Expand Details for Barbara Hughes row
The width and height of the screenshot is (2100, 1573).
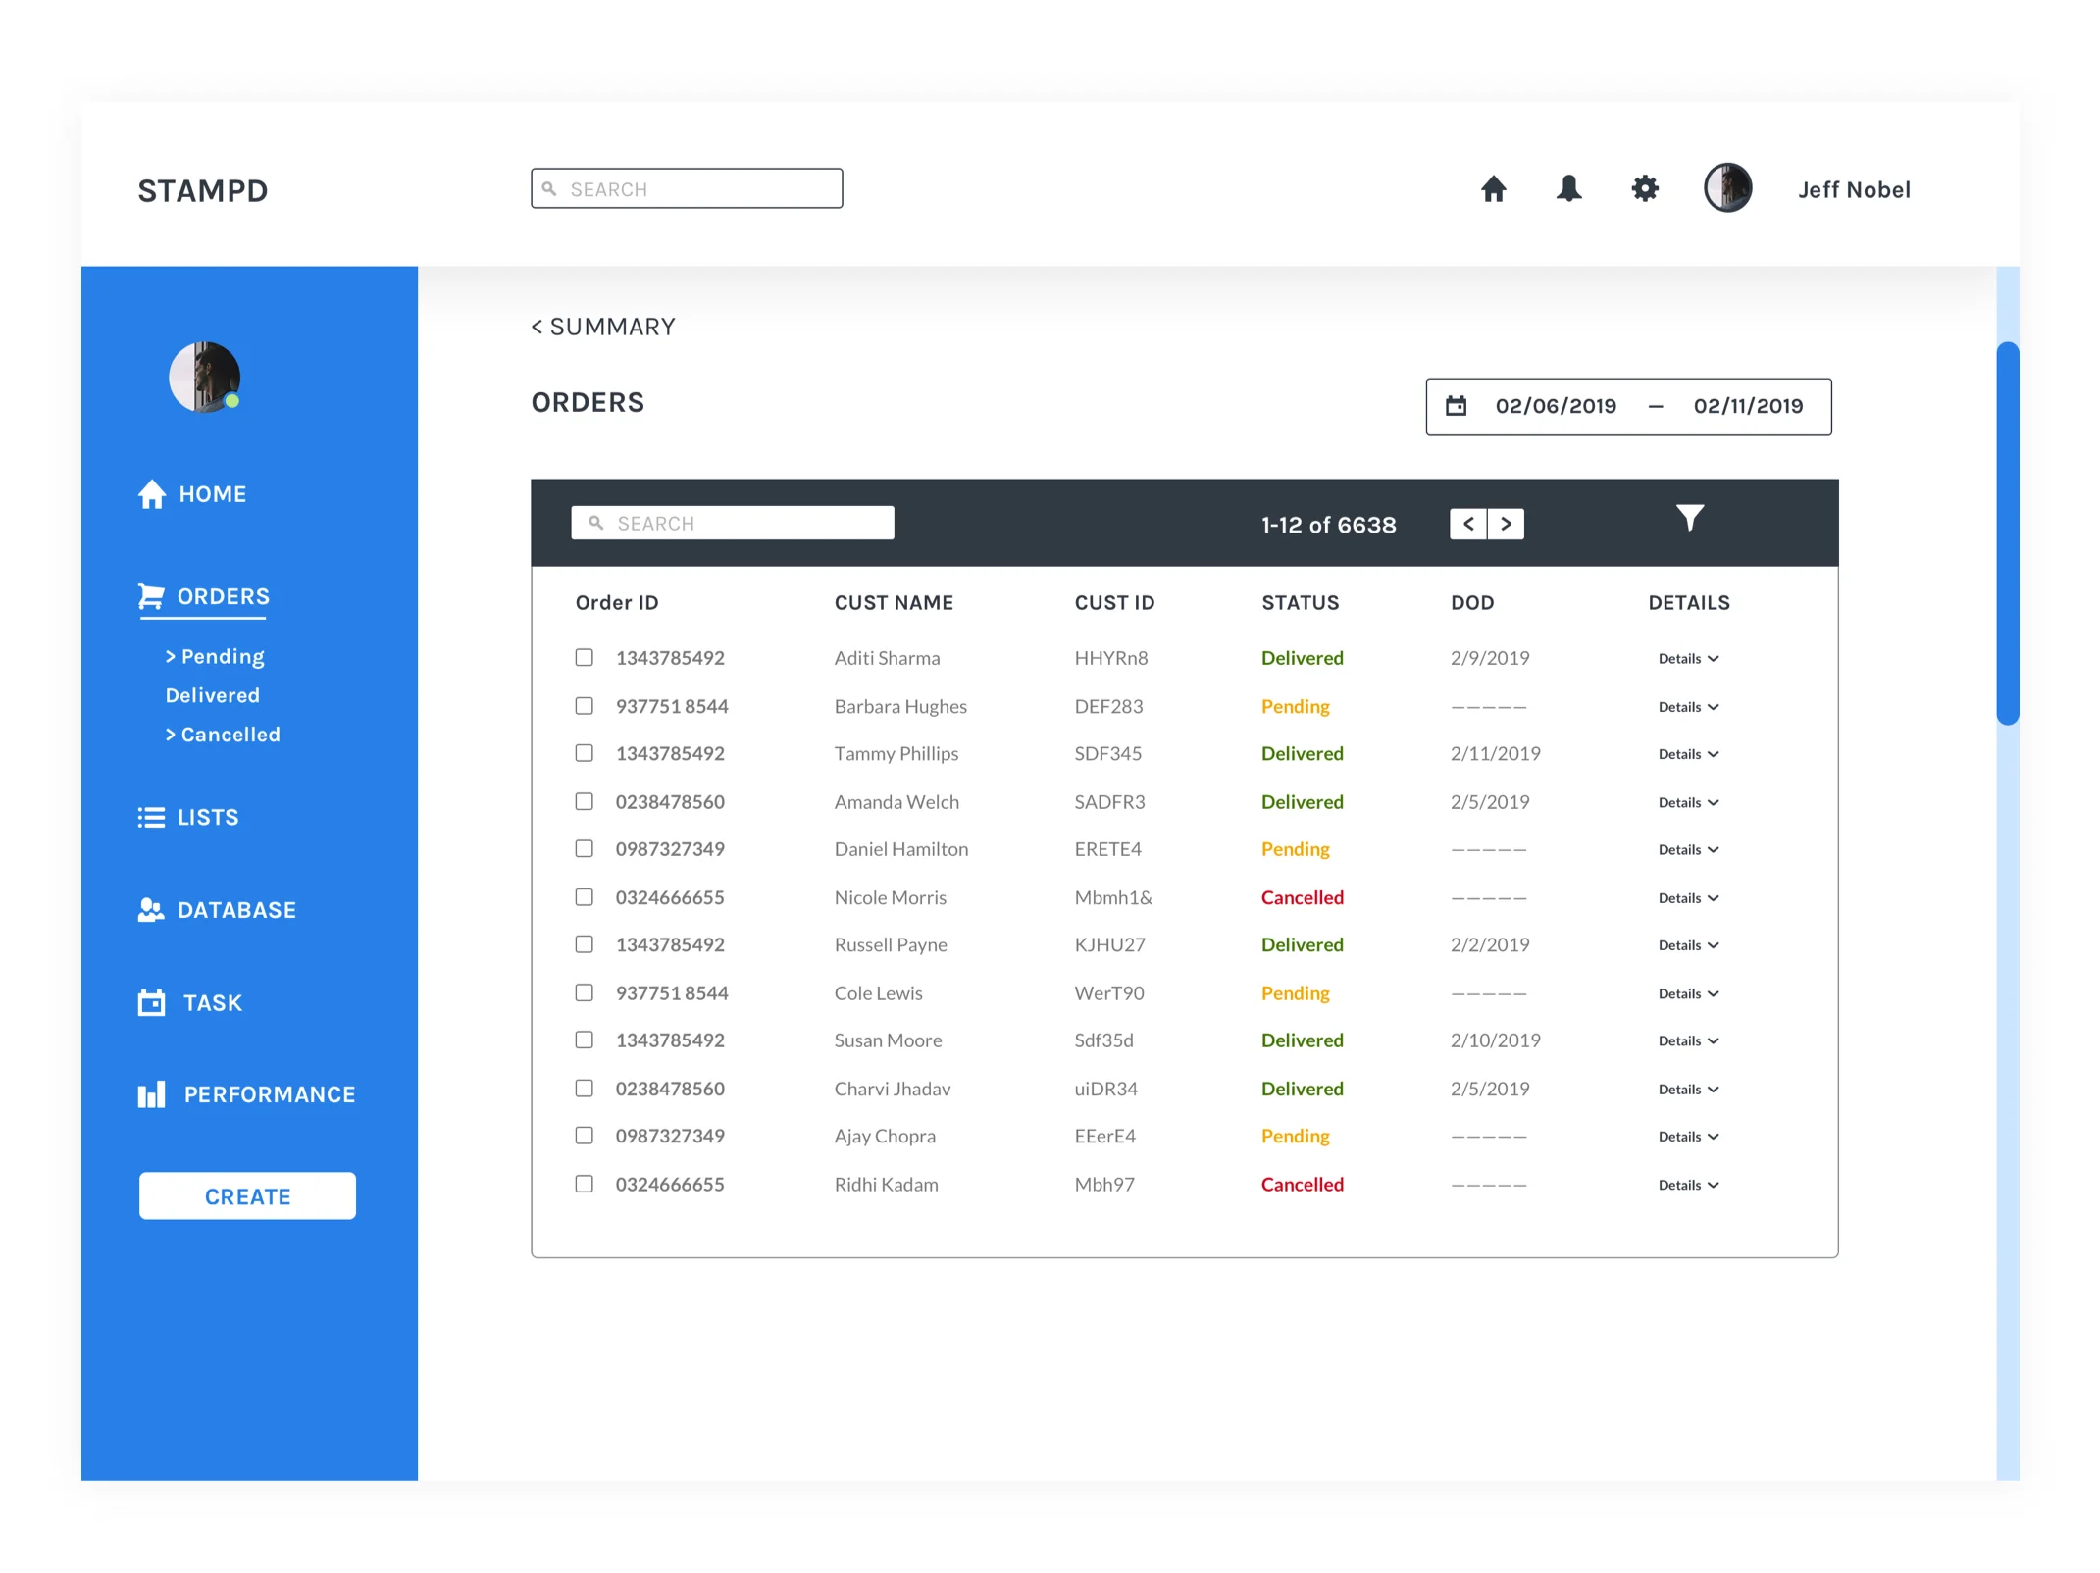[1687, 707]
